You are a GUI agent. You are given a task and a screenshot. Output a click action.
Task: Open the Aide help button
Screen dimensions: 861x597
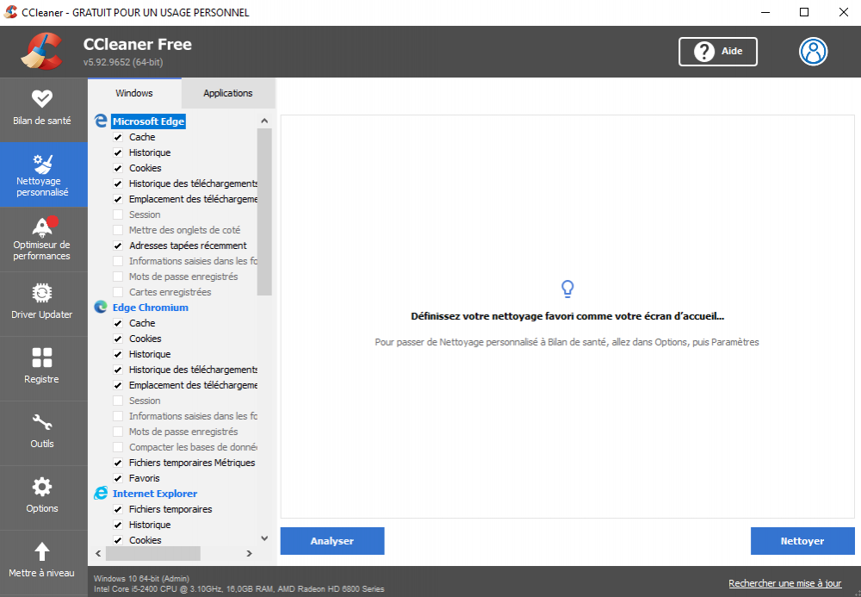pyautogui.click(x=718, y=52)
